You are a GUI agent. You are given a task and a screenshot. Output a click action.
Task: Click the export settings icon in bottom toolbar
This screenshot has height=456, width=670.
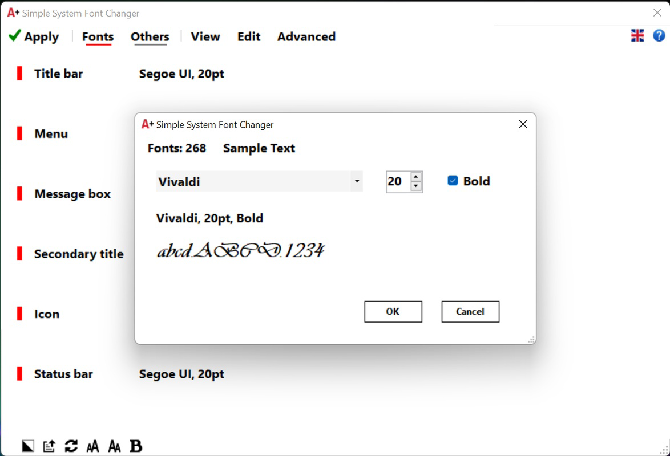tap(49, 446)
